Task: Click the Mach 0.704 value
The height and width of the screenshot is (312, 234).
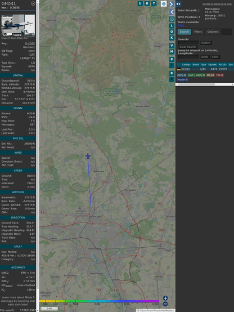Action: (31, 187)
